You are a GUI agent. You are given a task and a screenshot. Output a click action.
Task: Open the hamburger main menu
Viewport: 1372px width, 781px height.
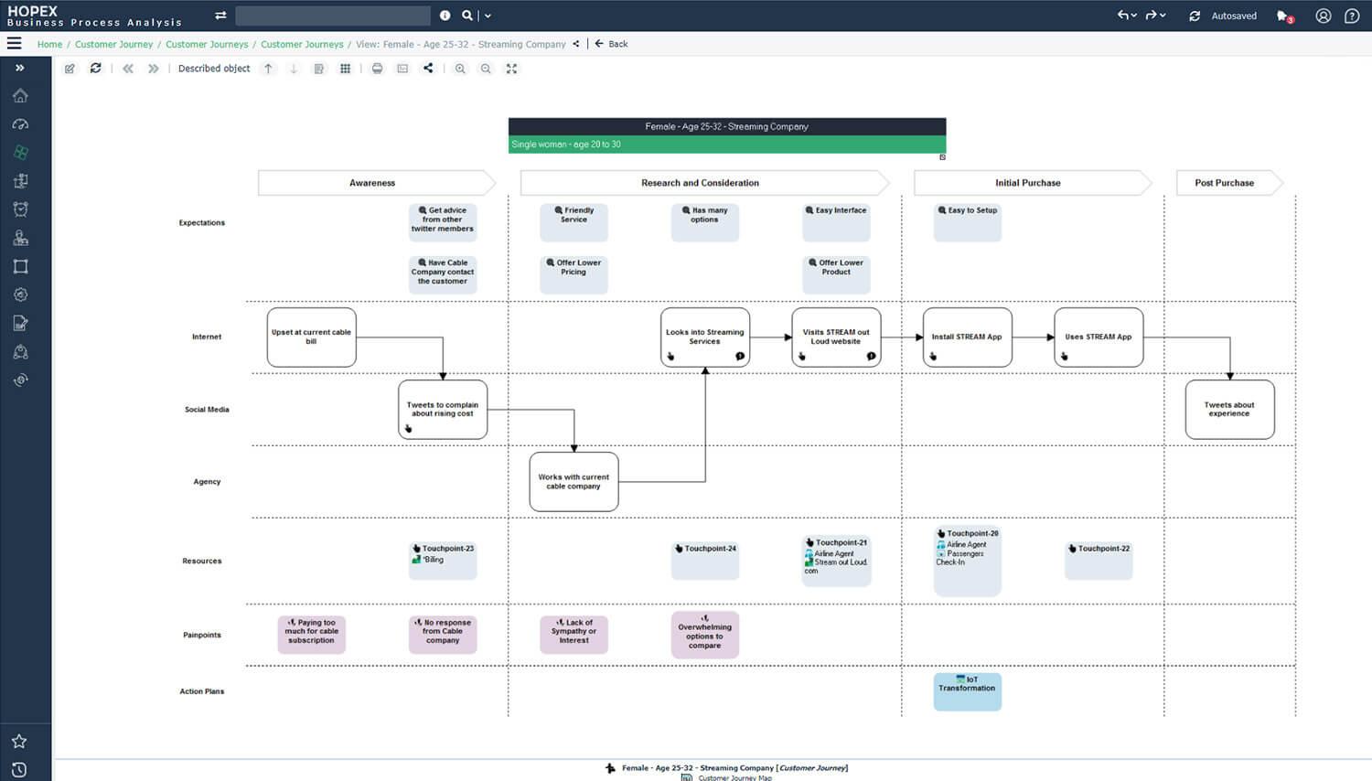pos(14,43)
